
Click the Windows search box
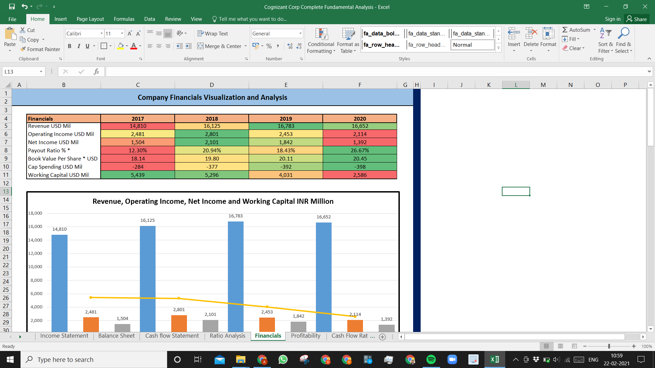94,359
